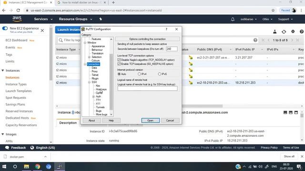305x171 pixels.
Task: Switch to the how to install docker browser tab
Action: click(x=81, y=2)
